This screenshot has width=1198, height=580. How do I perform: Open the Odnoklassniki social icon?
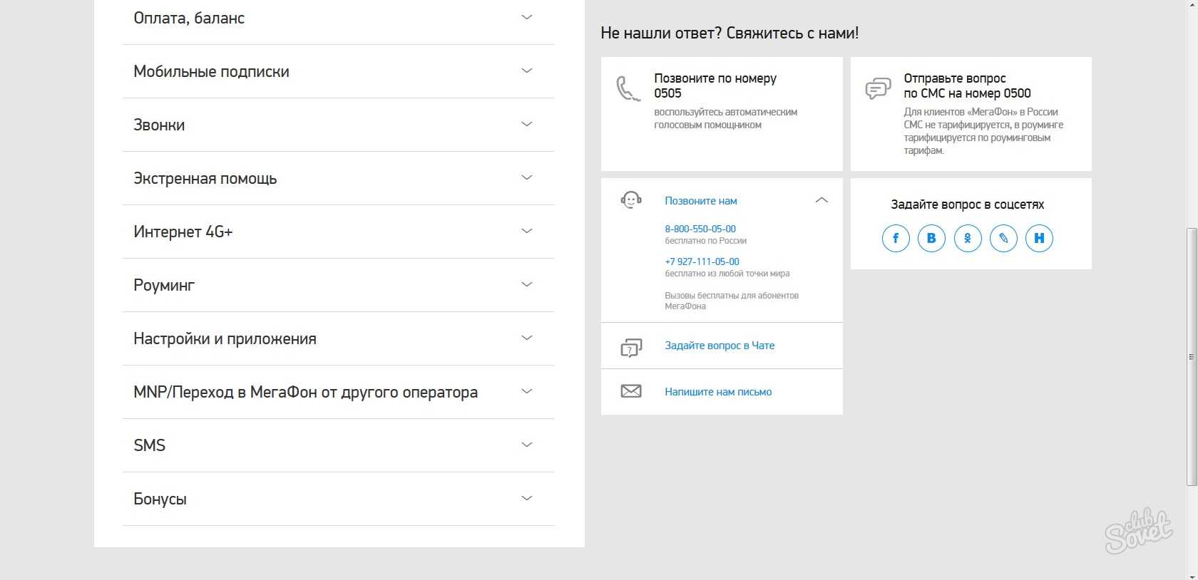968,238
